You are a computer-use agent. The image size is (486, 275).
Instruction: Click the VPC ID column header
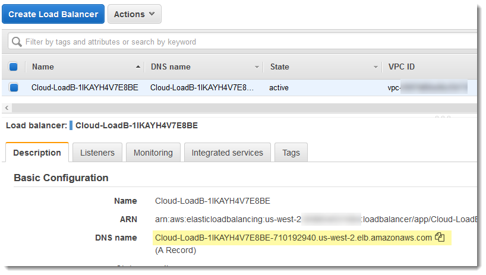coord(402,67)
